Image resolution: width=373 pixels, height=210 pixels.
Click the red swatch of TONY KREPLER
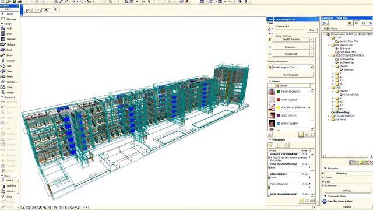point(278,100)
